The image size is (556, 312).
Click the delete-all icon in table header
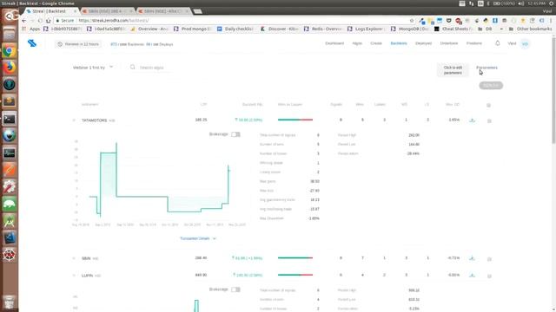point(488,105)
